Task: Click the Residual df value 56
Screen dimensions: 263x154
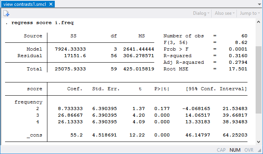Action: pos(114,56)
